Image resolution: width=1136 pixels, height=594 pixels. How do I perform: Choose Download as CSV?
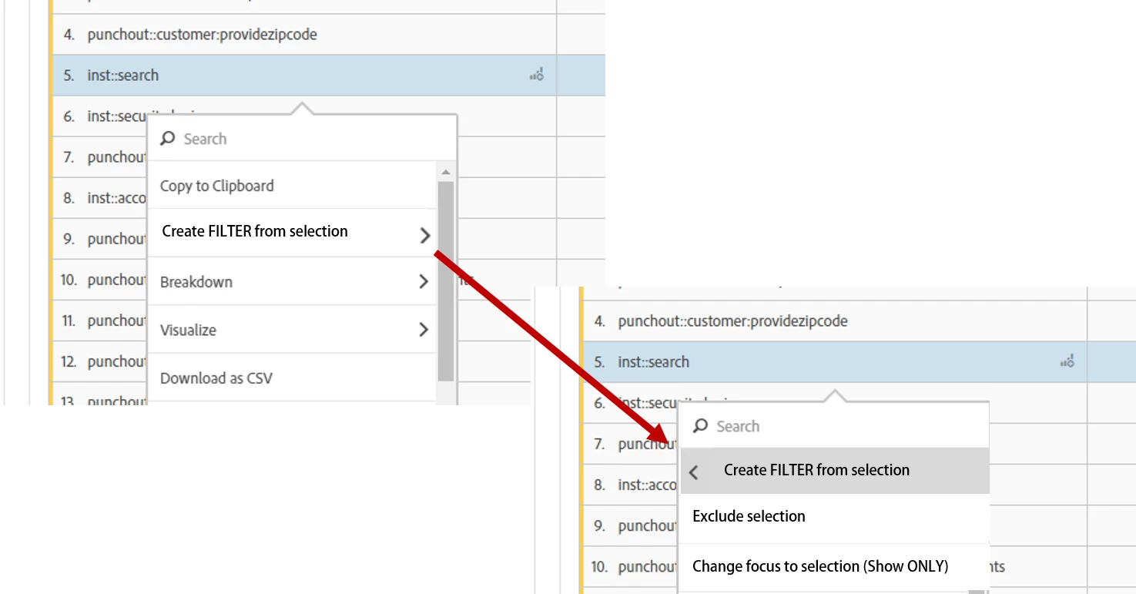point(292,378)
